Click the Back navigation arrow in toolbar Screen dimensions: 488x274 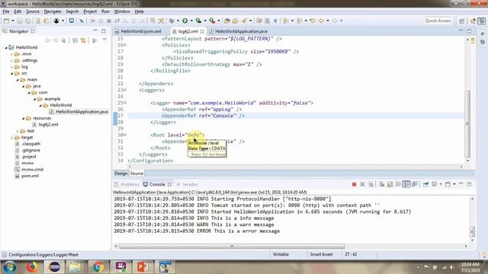pyautogui.click(x=321, y=21)
